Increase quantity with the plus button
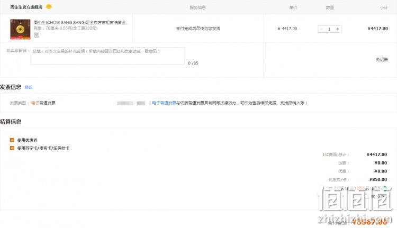The height and width of the screenshot is (228, 397). pos(338,29)
